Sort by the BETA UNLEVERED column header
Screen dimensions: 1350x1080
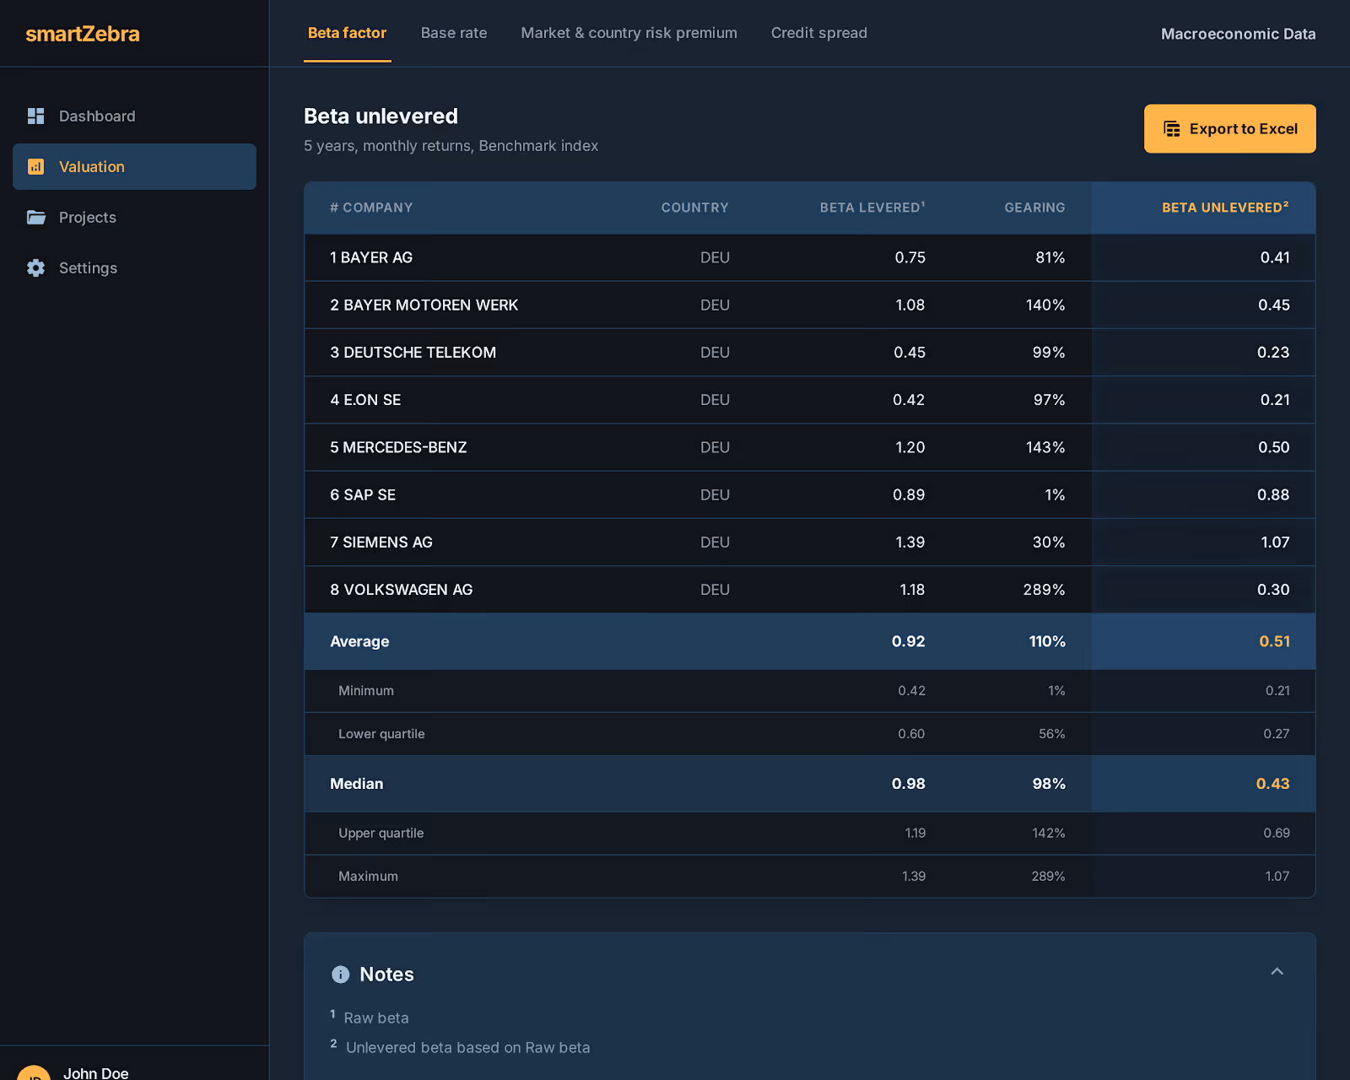tap(1225, 208)
